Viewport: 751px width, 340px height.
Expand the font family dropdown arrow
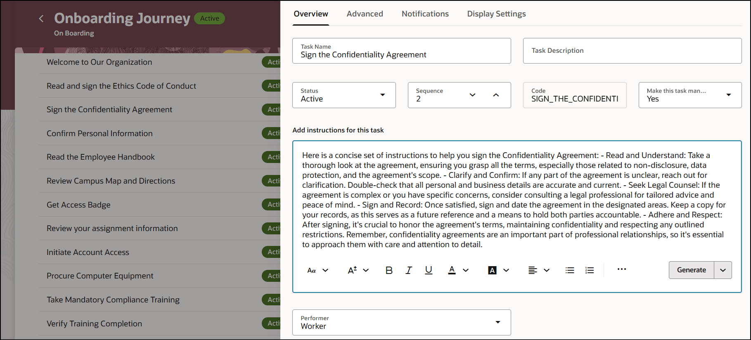(x=325, y=270)
